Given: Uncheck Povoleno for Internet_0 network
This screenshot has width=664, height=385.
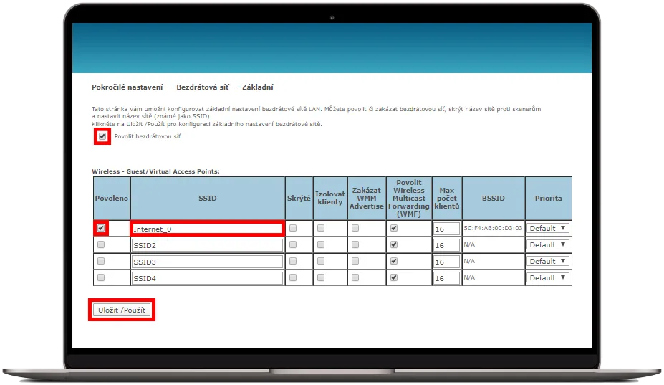Looking at the screenshot, I should 101,228.
